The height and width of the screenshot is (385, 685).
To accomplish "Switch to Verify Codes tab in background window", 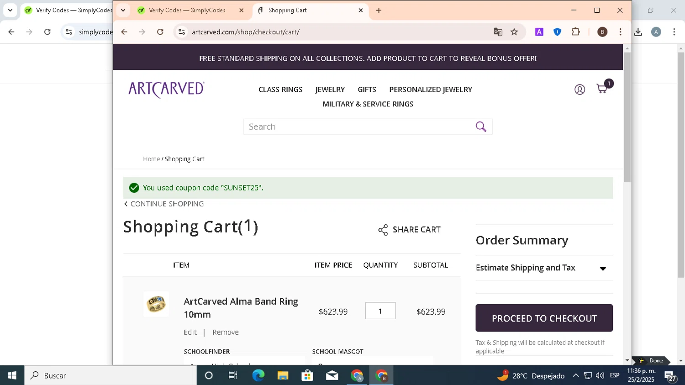I will click(68, 10).
